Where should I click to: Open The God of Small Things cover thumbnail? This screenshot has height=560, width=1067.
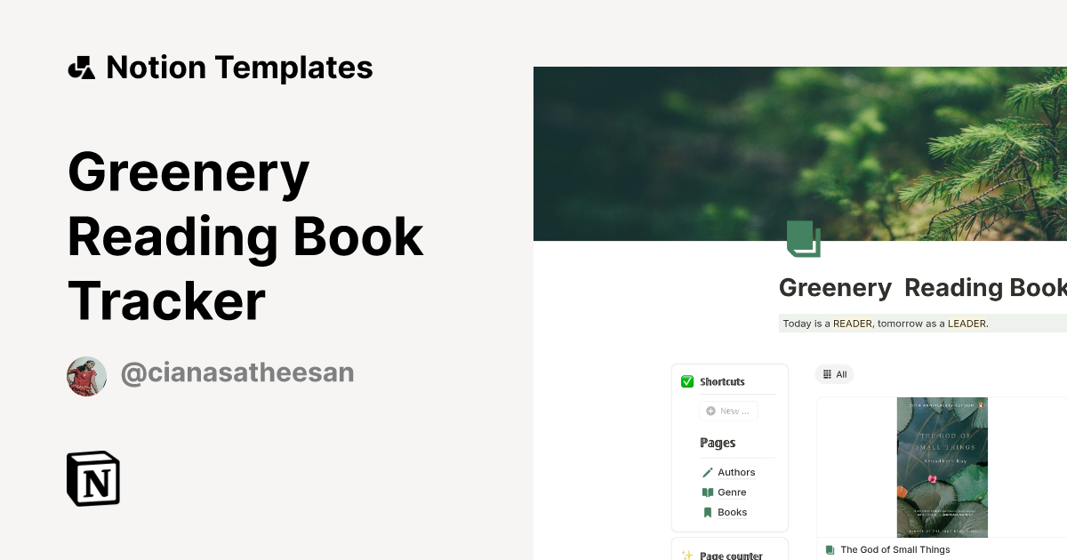pyautogui.click(x=943, y=467)
